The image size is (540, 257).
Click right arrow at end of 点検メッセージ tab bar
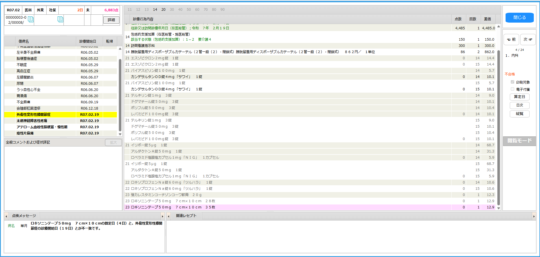coord(162,216)
